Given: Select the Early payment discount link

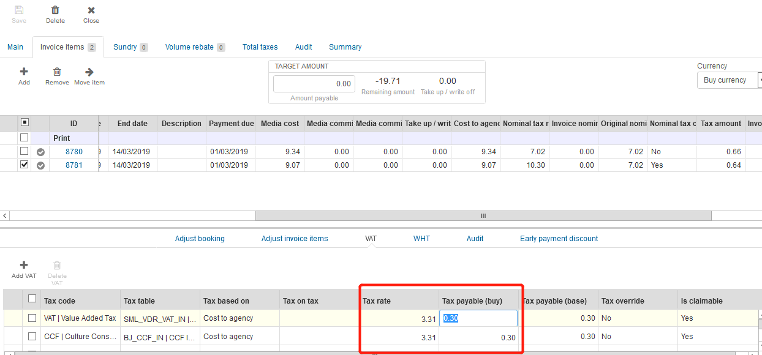Looking at the screenshot, I should point(559,239).
